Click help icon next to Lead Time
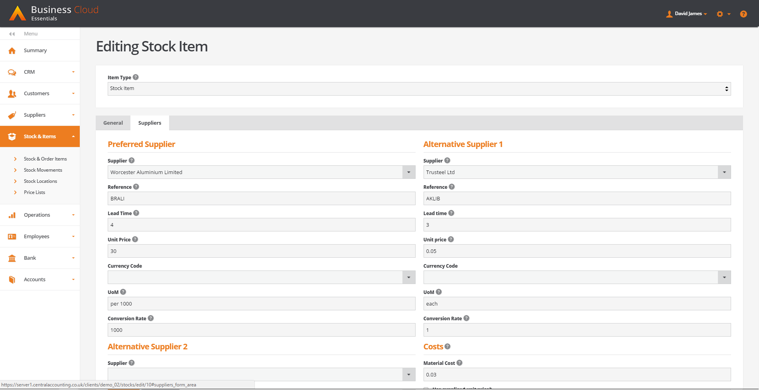This screenshot has height=390, width=759. point(136,213)
